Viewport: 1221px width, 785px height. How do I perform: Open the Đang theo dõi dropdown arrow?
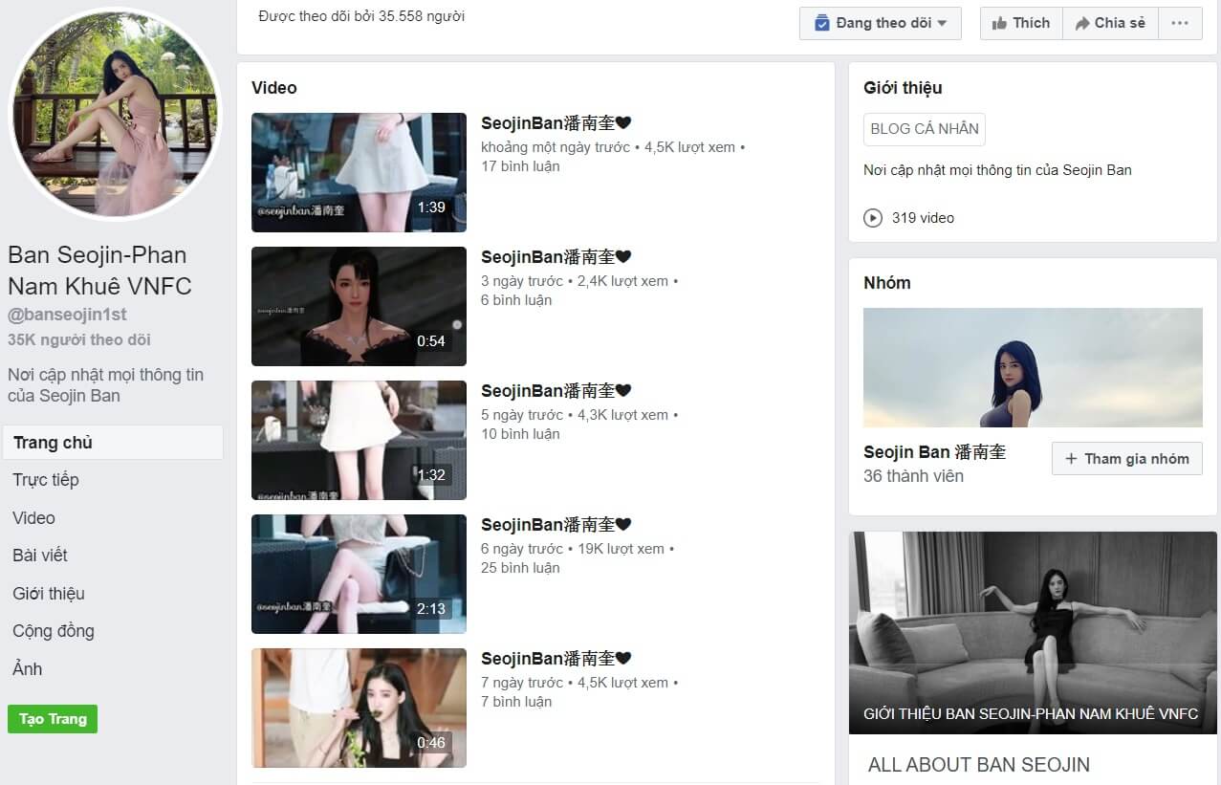[x=944, y=23]
